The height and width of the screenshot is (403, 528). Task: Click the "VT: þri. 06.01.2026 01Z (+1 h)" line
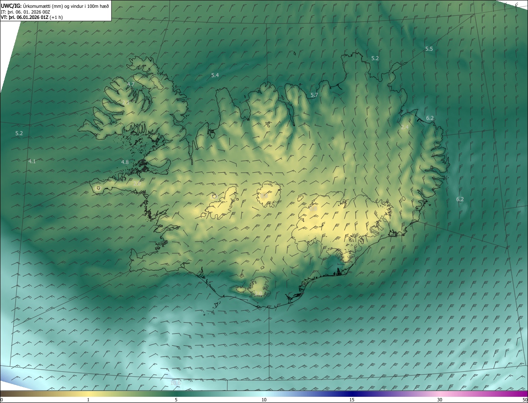(x=32, y=17)
